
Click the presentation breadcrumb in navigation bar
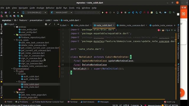coord(36,20)
